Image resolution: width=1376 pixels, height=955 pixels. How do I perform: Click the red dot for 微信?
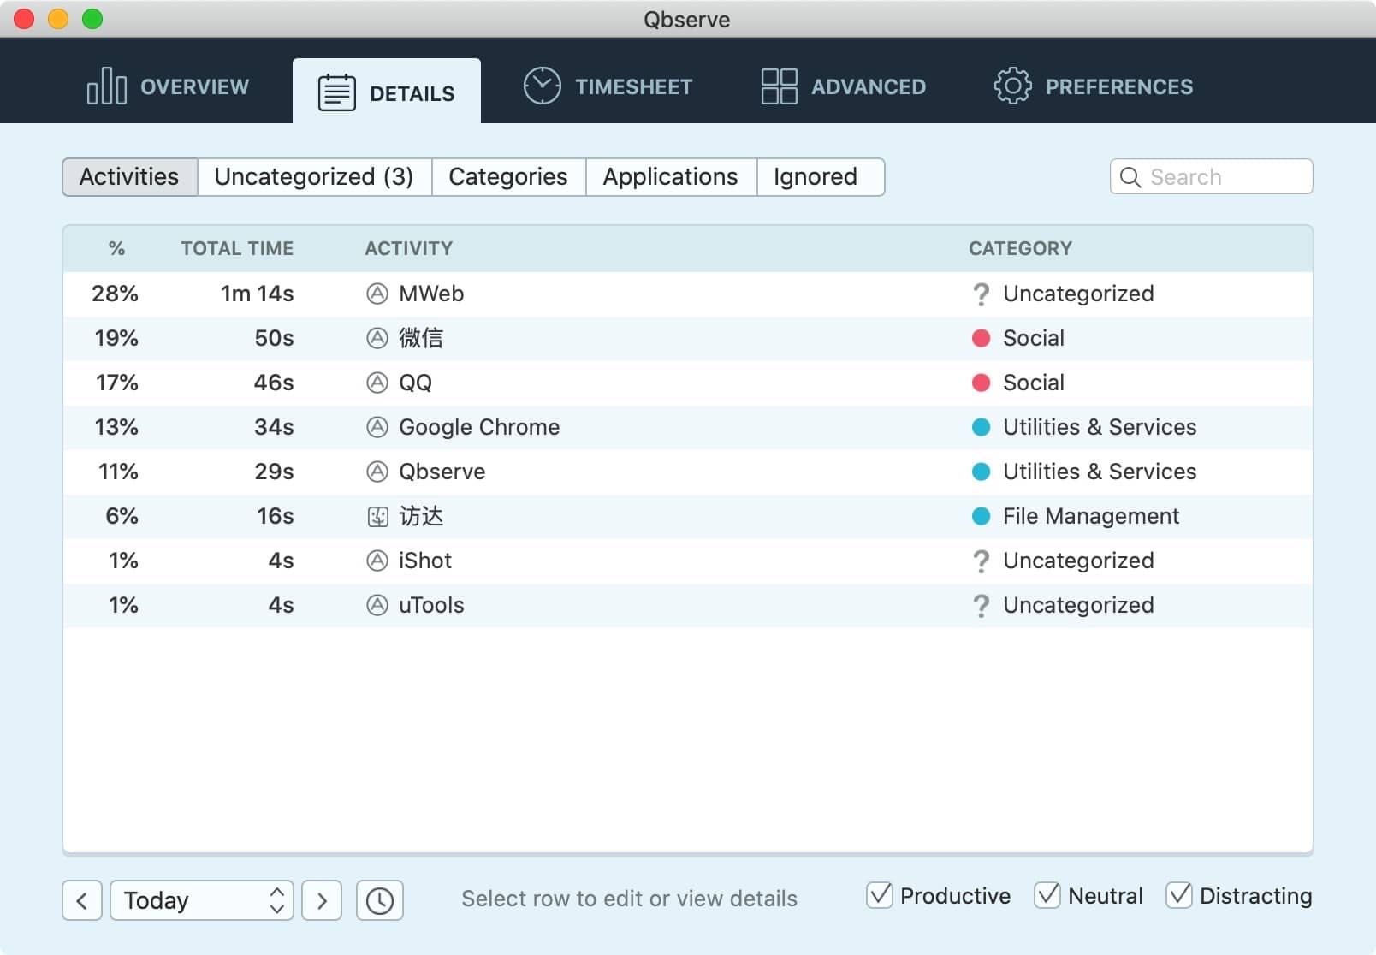(x=982, y=338)
